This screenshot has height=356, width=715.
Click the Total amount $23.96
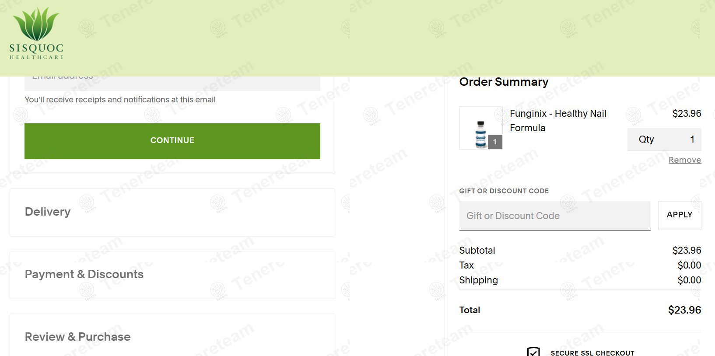point(684,310)
